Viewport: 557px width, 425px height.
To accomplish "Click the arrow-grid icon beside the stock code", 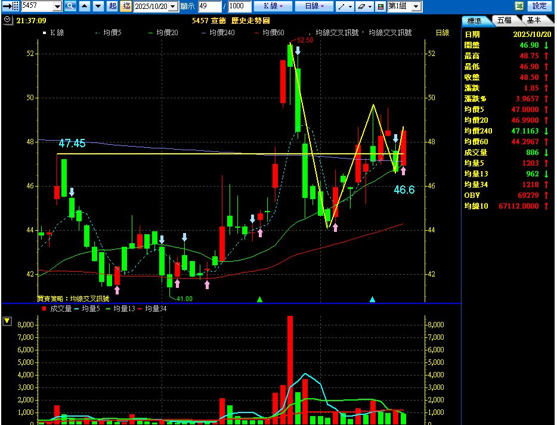I will 10,6.
